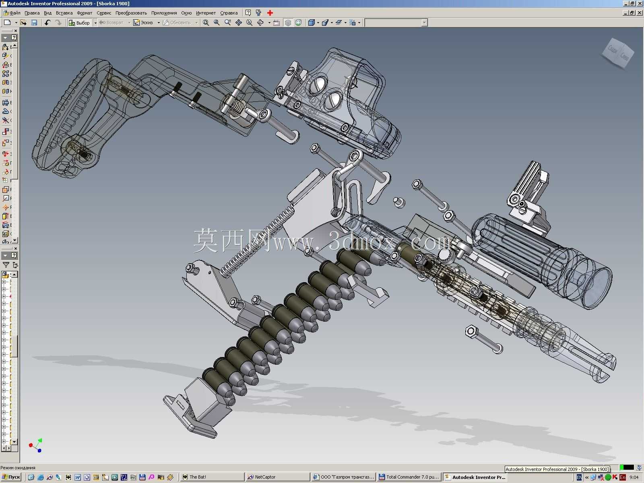Click the Выбор selection button

click(80, 23)
